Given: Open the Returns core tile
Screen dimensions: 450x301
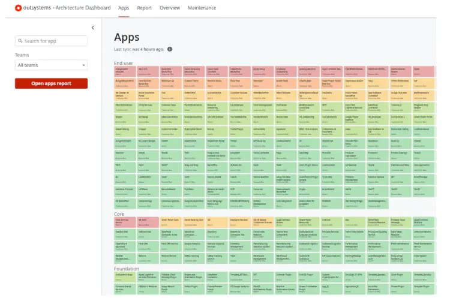Looking at the screenshot, I should point(148,258).
